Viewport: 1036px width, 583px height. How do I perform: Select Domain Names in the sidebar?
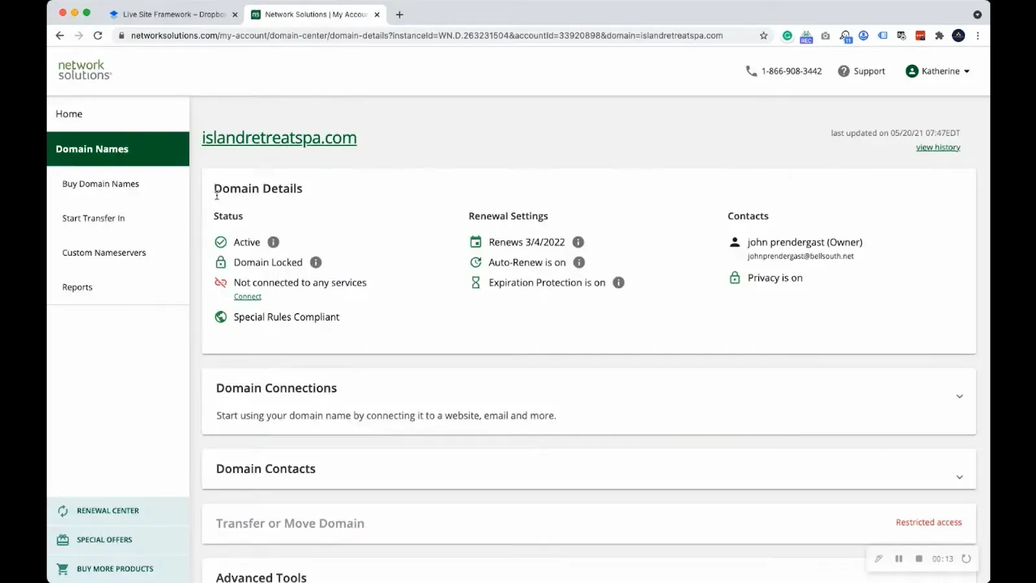pyautogui.click(x=118, y=149)
